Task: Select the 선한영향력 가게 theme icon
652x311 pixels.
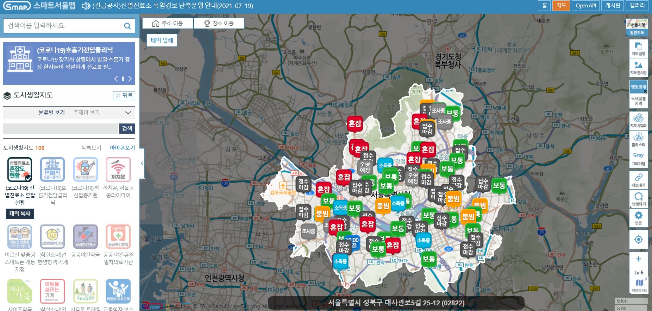Action: pyautogui.click(x=52, y=236)
